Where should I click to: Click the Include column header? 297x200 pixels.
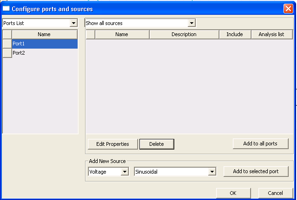235,34
